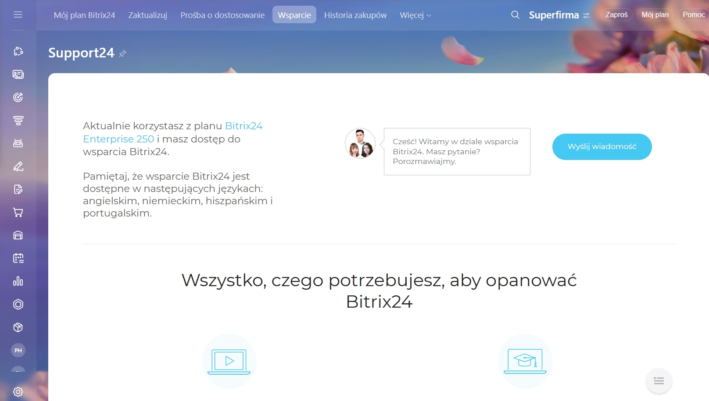
Task: Click the warehouse icon in the sidebar
Action: point(18,235)
